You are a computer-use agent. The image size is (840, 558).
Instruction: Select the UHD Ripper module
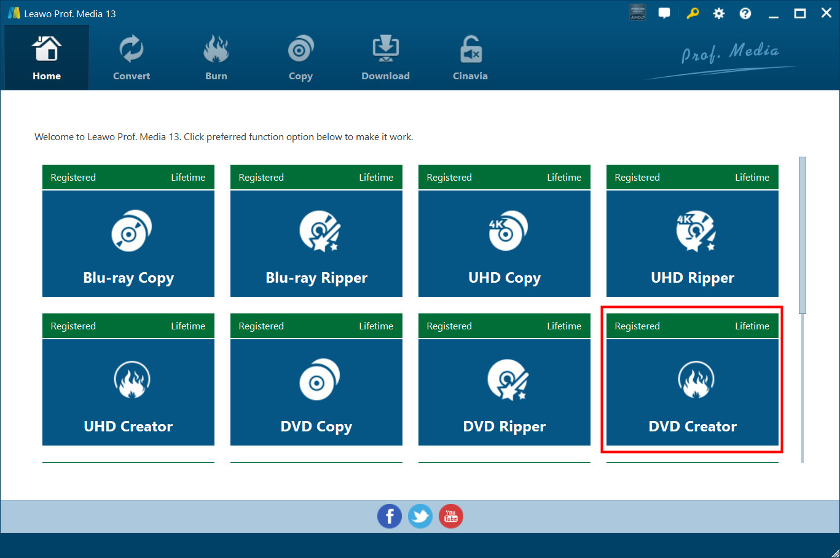tap(693, 243)
